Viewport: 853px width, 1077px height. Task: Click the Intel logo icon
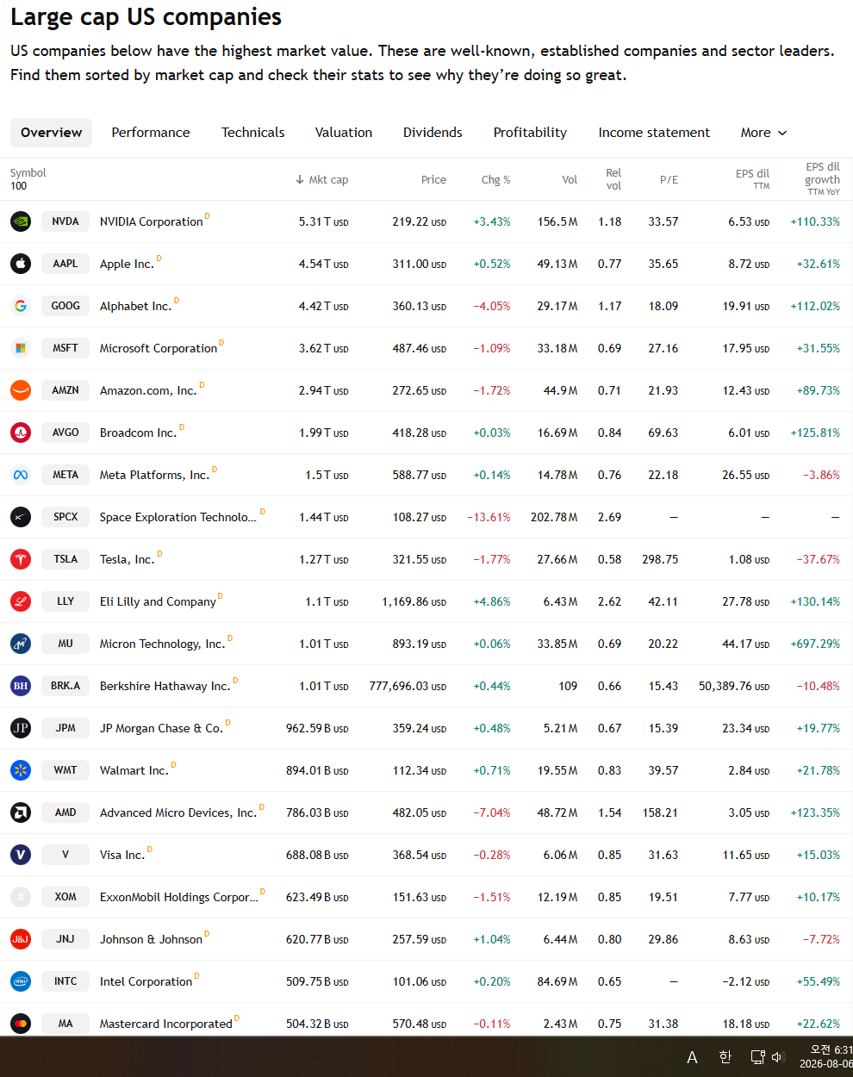click(21, 981)
